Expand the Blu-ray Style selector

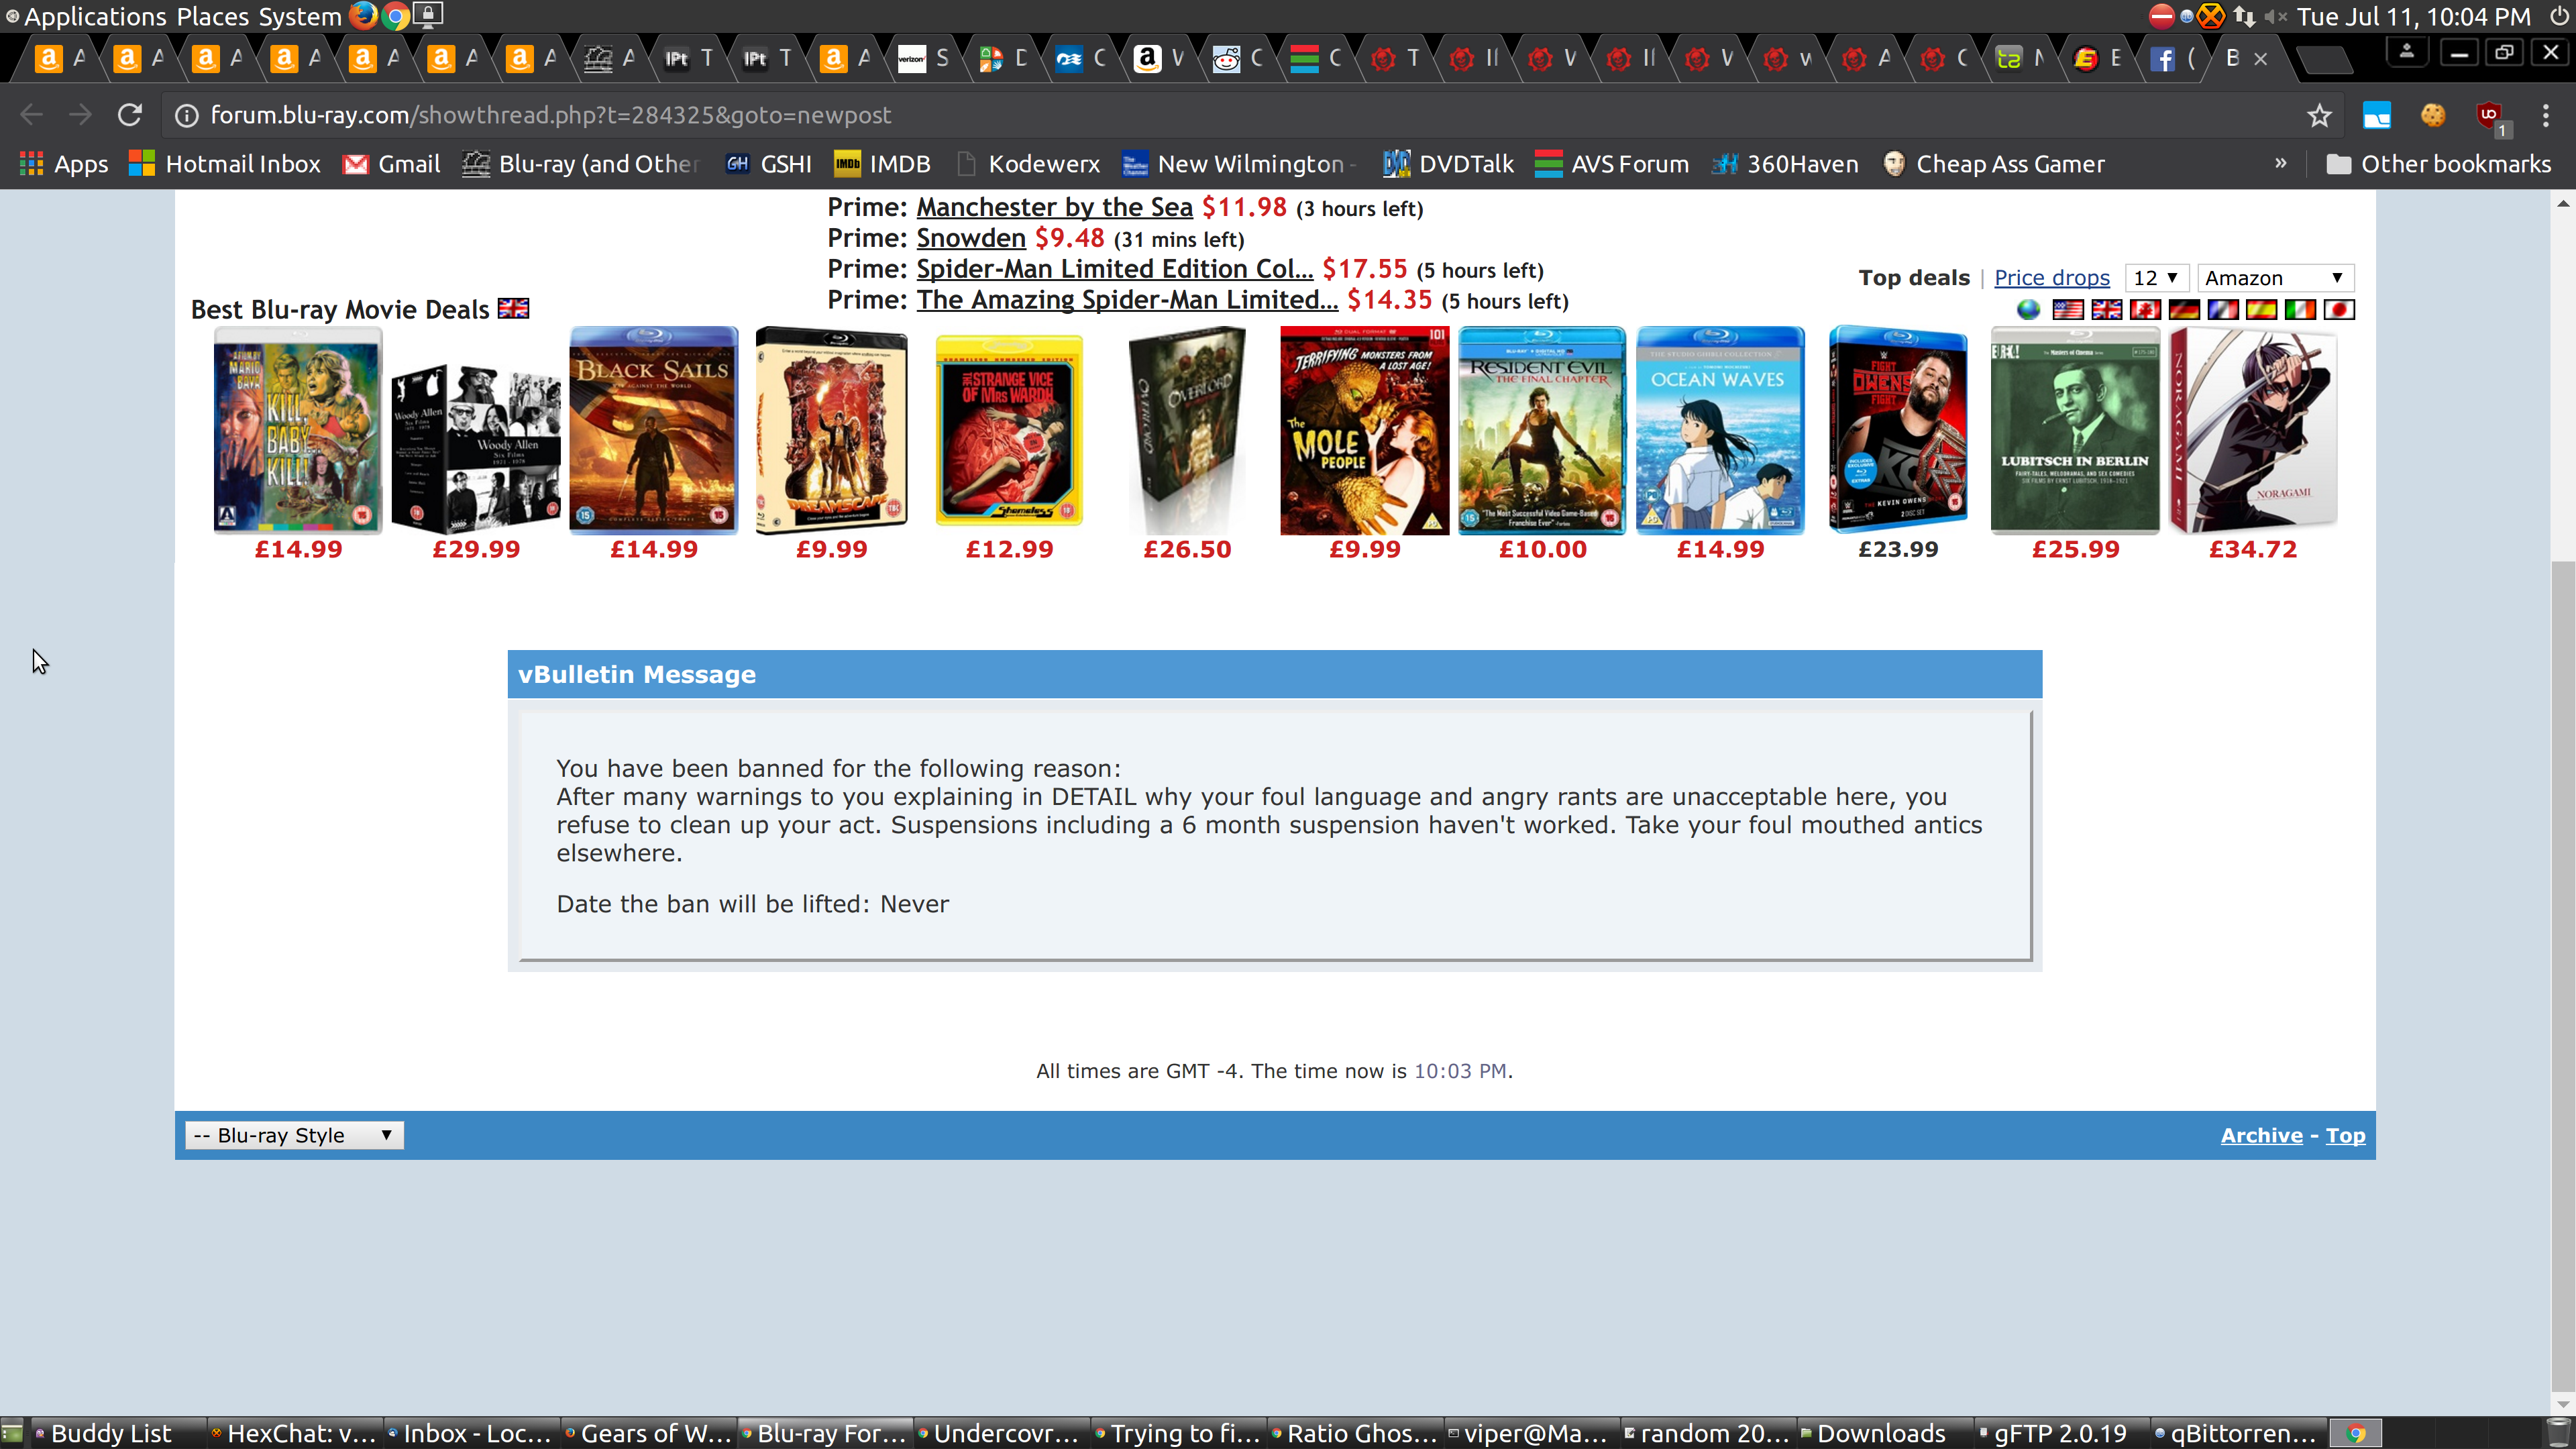click(294, 1135)
